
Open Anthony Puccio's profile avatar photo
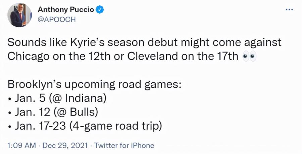(x=19, y=15)
